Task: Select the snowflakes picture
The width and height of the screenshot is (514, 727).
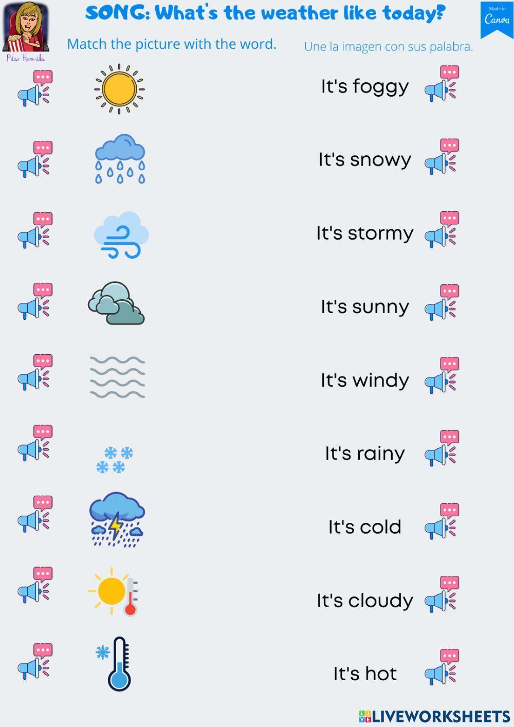Action: click(x=115, y=460)
